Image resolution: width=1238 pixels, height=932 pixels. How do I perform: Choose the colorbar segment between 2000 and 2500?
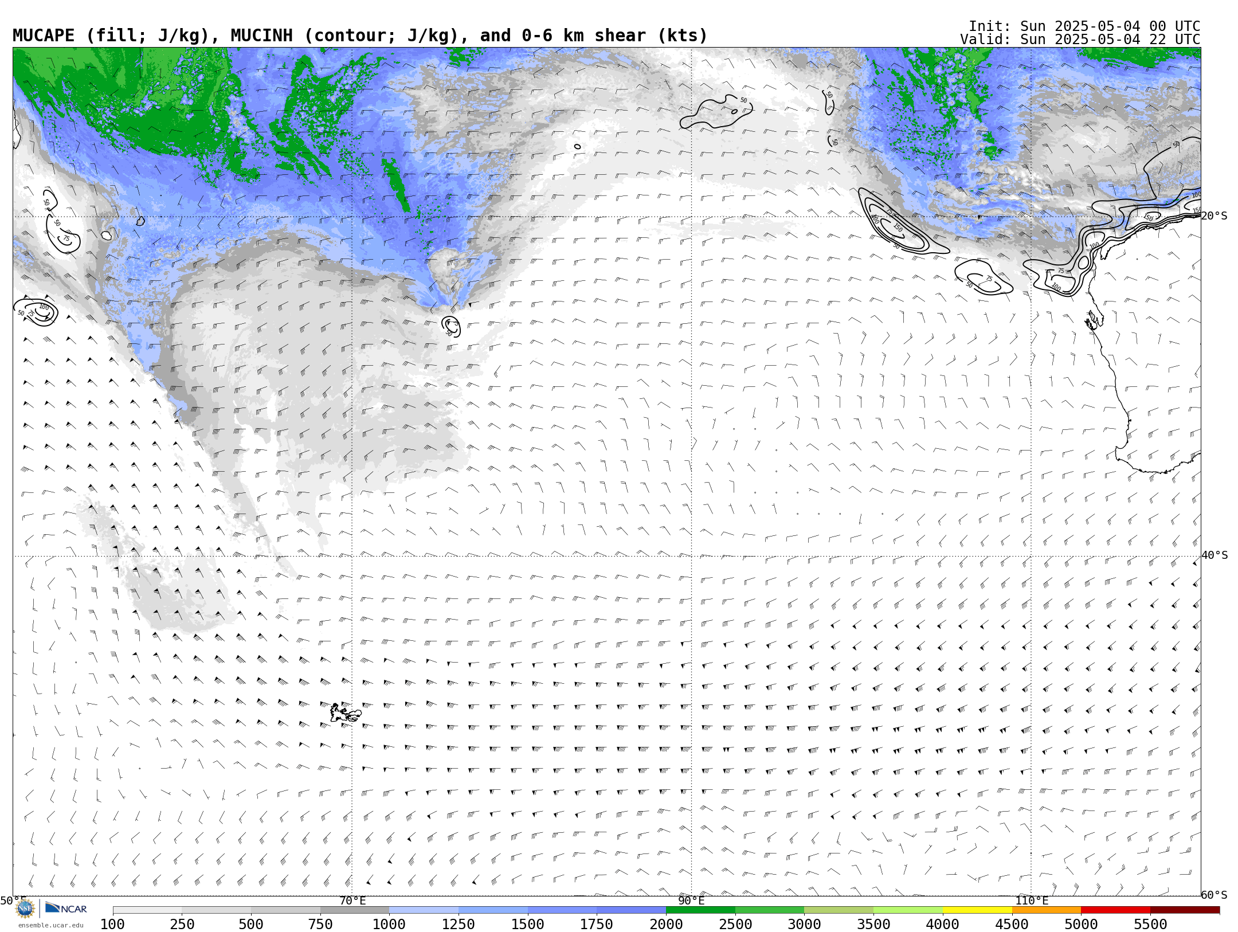pos(700,910)
